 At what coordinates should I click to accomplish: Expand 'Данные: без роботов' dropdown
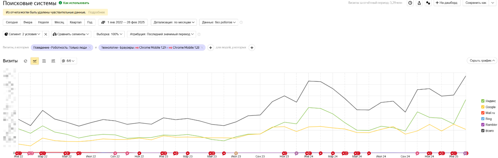(219, 22)
